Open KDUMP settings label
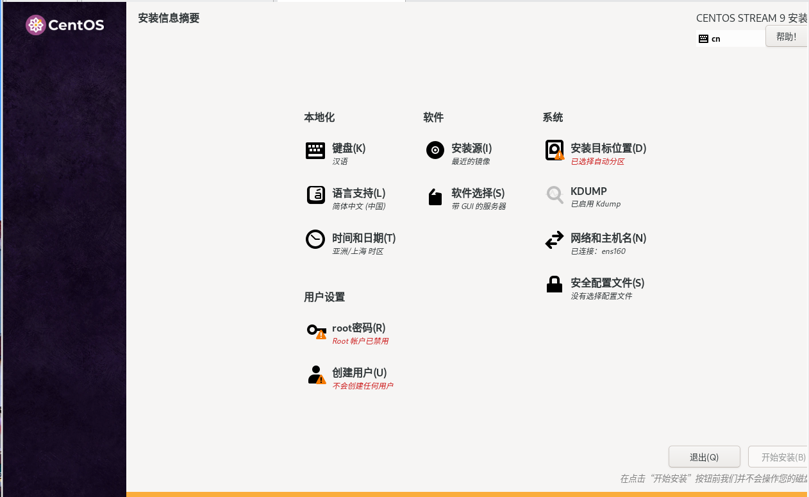809x497 pixels. tap(588, 191)
